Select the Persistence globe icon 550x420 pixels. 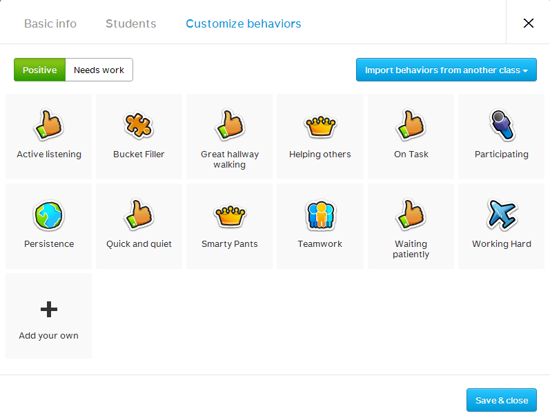coord(48,215)
